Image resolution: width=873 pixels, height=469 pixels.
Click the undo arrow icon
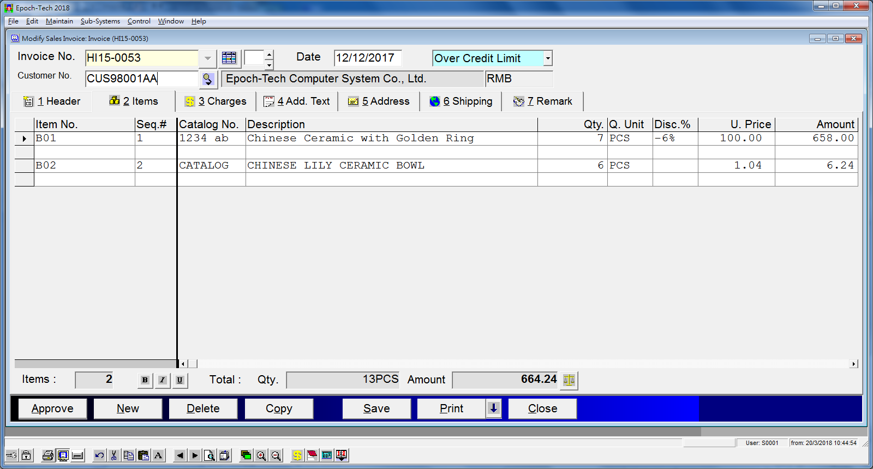click(99, 455)
